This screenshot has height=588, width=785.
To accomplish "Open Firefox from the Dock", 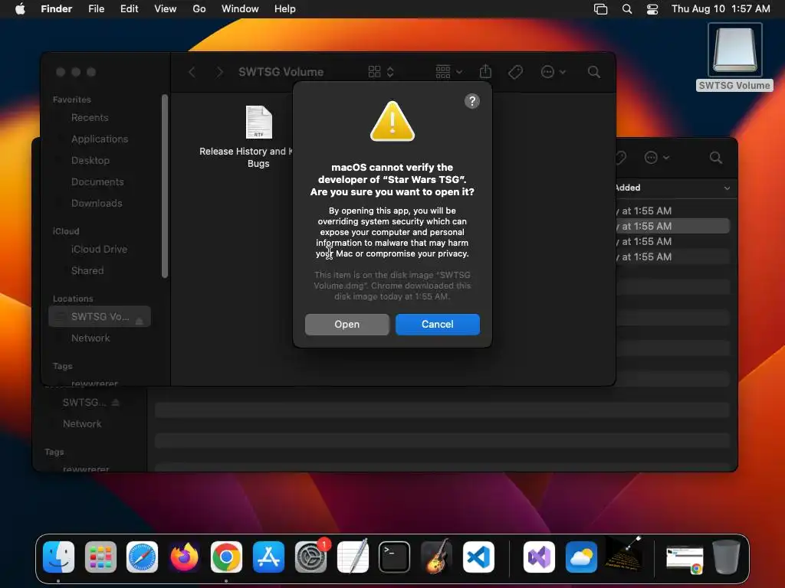I will (x=184, y=557).
